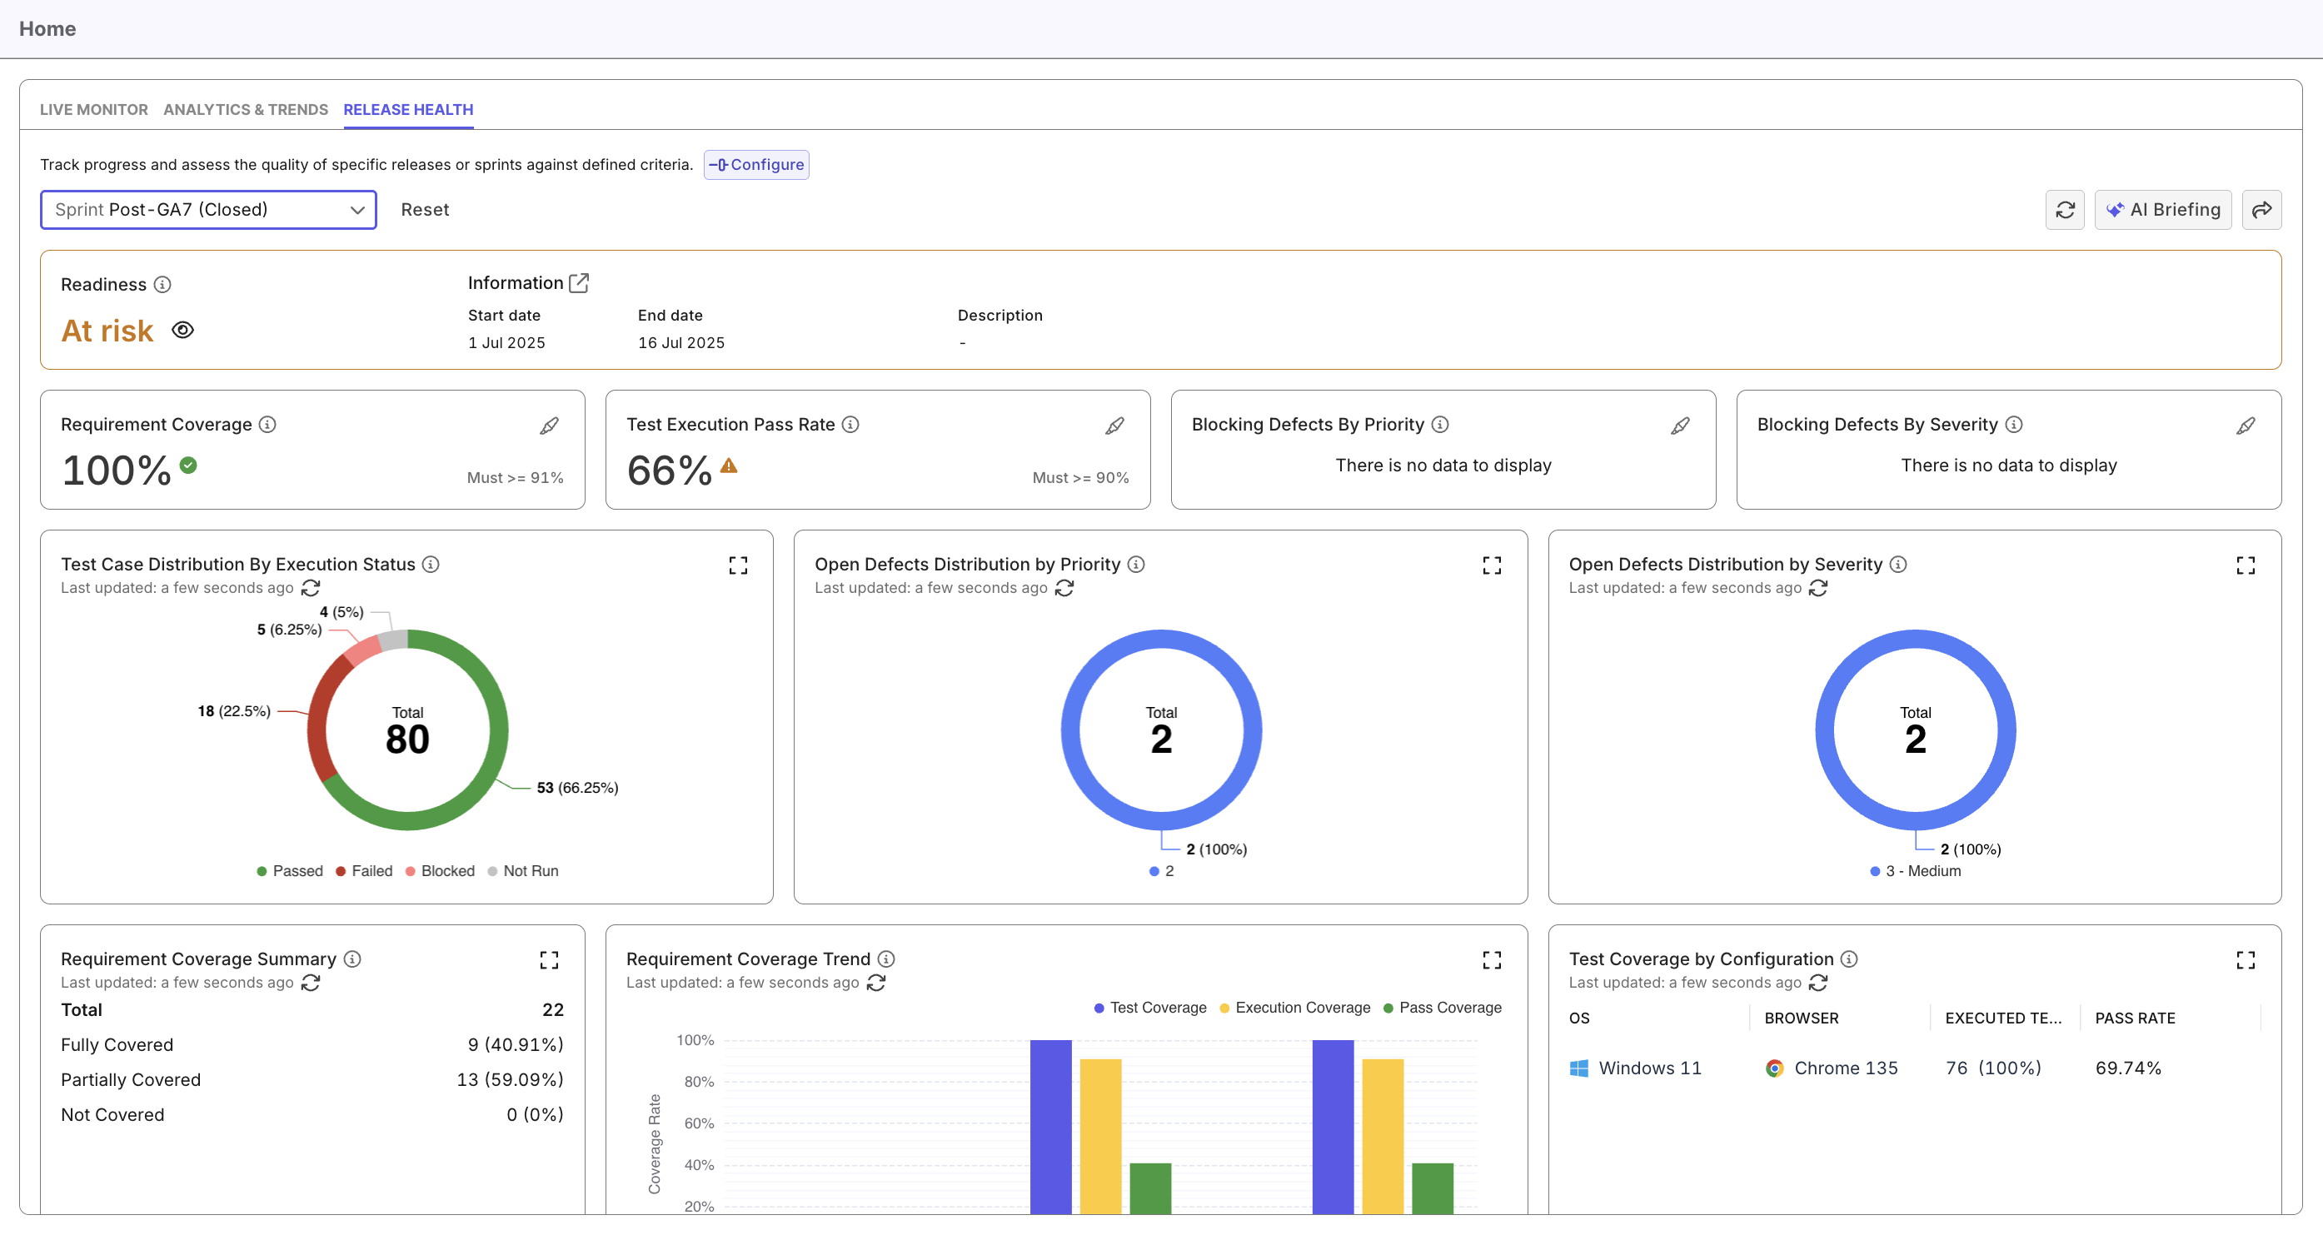The image size is (2323, 1235).
Task: Refresh Test Case Distribution By Execution Status data
Action: point(312,588)
